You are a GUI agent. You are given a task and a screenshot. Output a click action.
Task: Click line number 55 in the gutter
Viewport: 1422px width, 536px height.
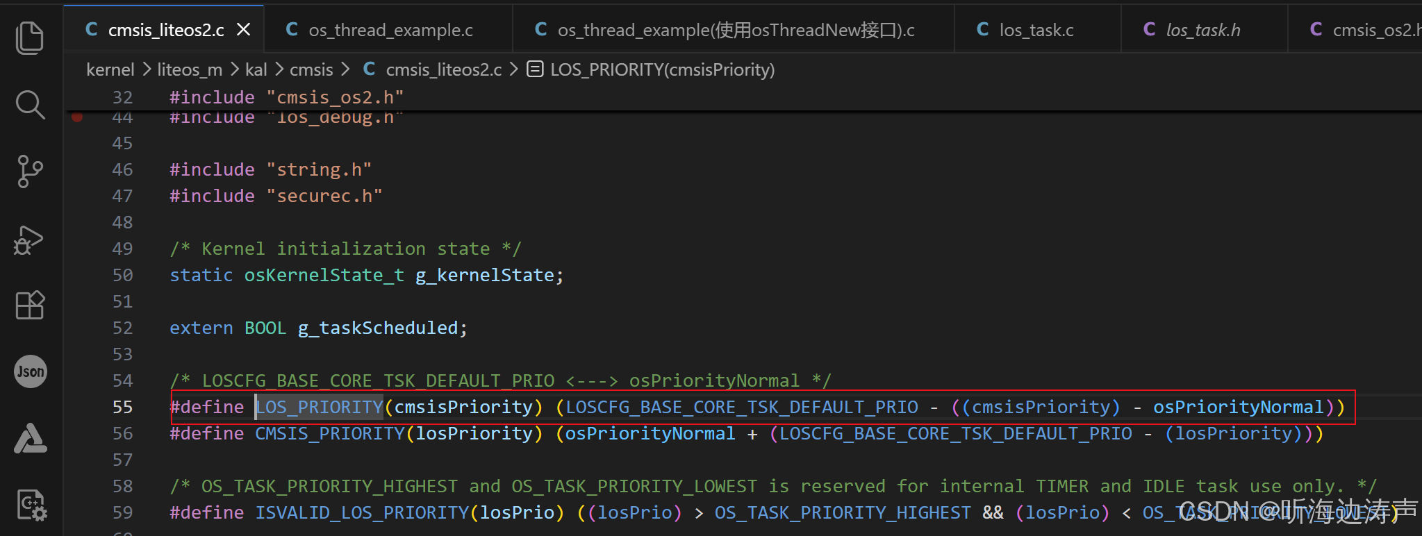(122, 407)
